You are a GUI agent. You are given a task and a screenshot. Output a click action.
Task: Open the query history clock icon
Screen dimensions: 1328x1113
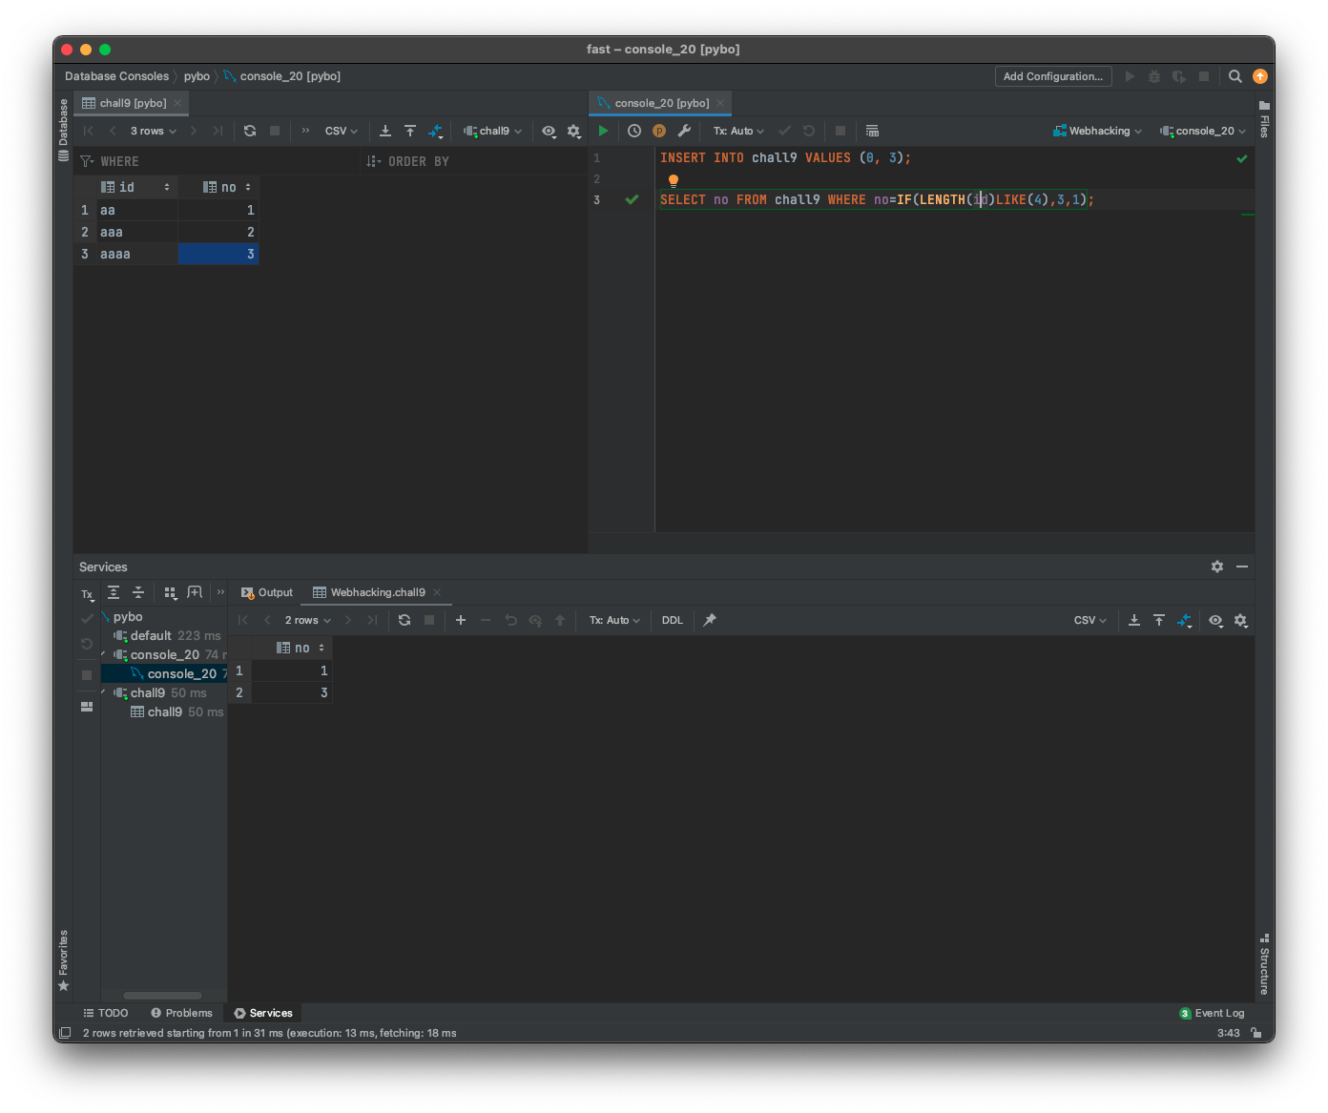[x=634, y=131]
